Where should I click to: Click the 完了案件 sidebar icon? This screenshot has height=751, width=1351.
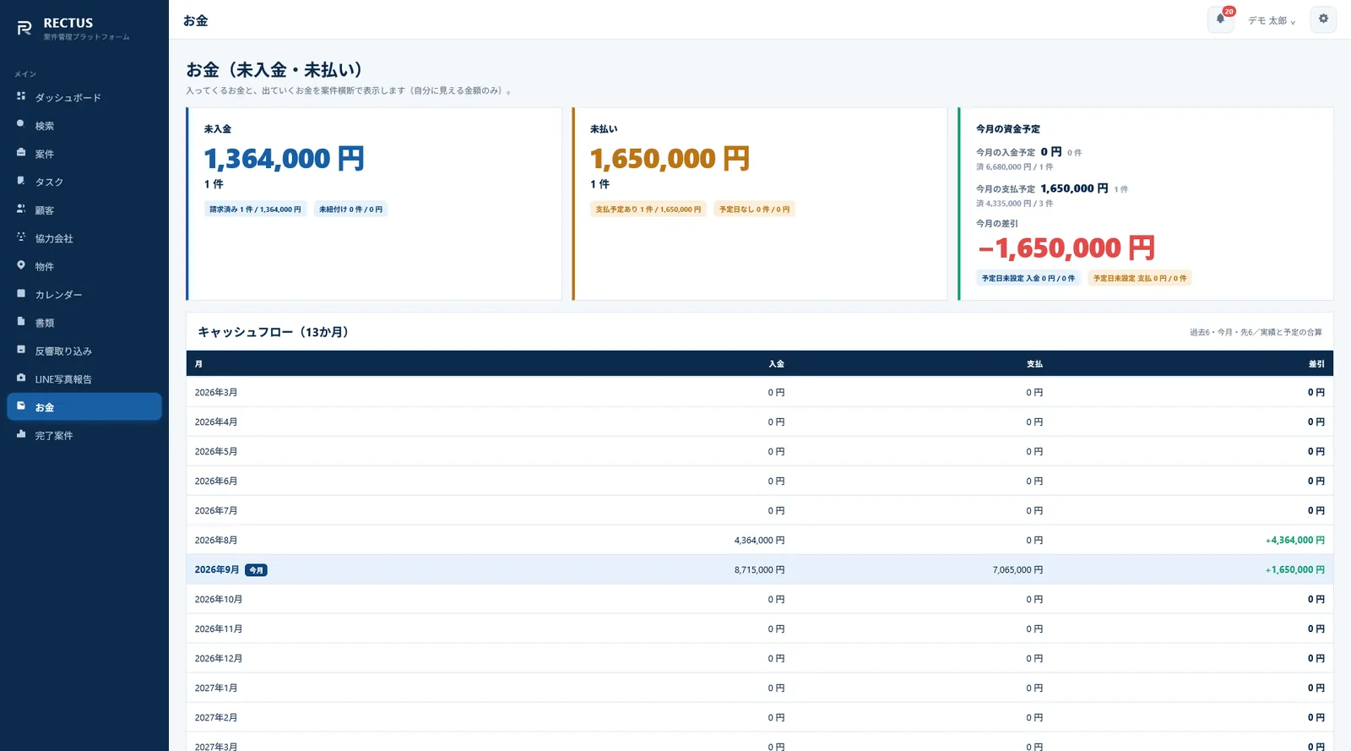pyautogui.click(x=21, y=434)
